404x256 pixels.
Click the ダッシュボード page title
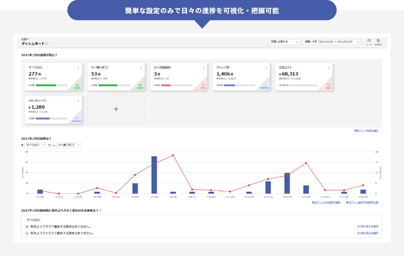(x=33, y=44)
